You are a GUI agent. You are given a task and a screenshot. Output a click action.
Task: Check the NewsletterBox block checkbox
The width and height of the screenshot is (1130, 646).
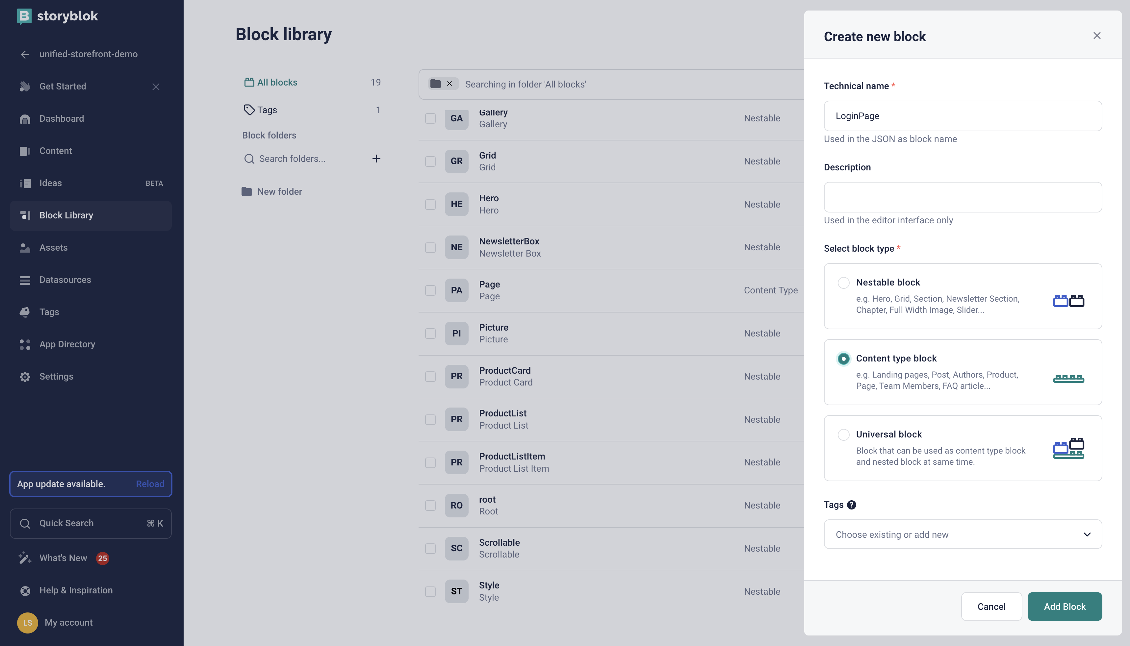[x=430, y=248]
